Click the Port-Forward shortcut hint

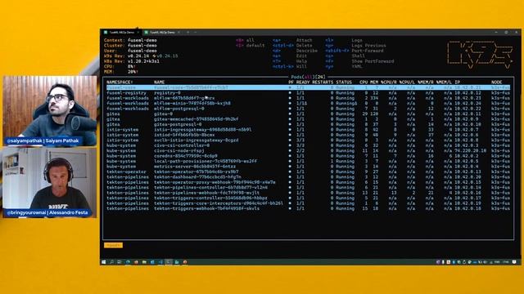click(368, 51)
